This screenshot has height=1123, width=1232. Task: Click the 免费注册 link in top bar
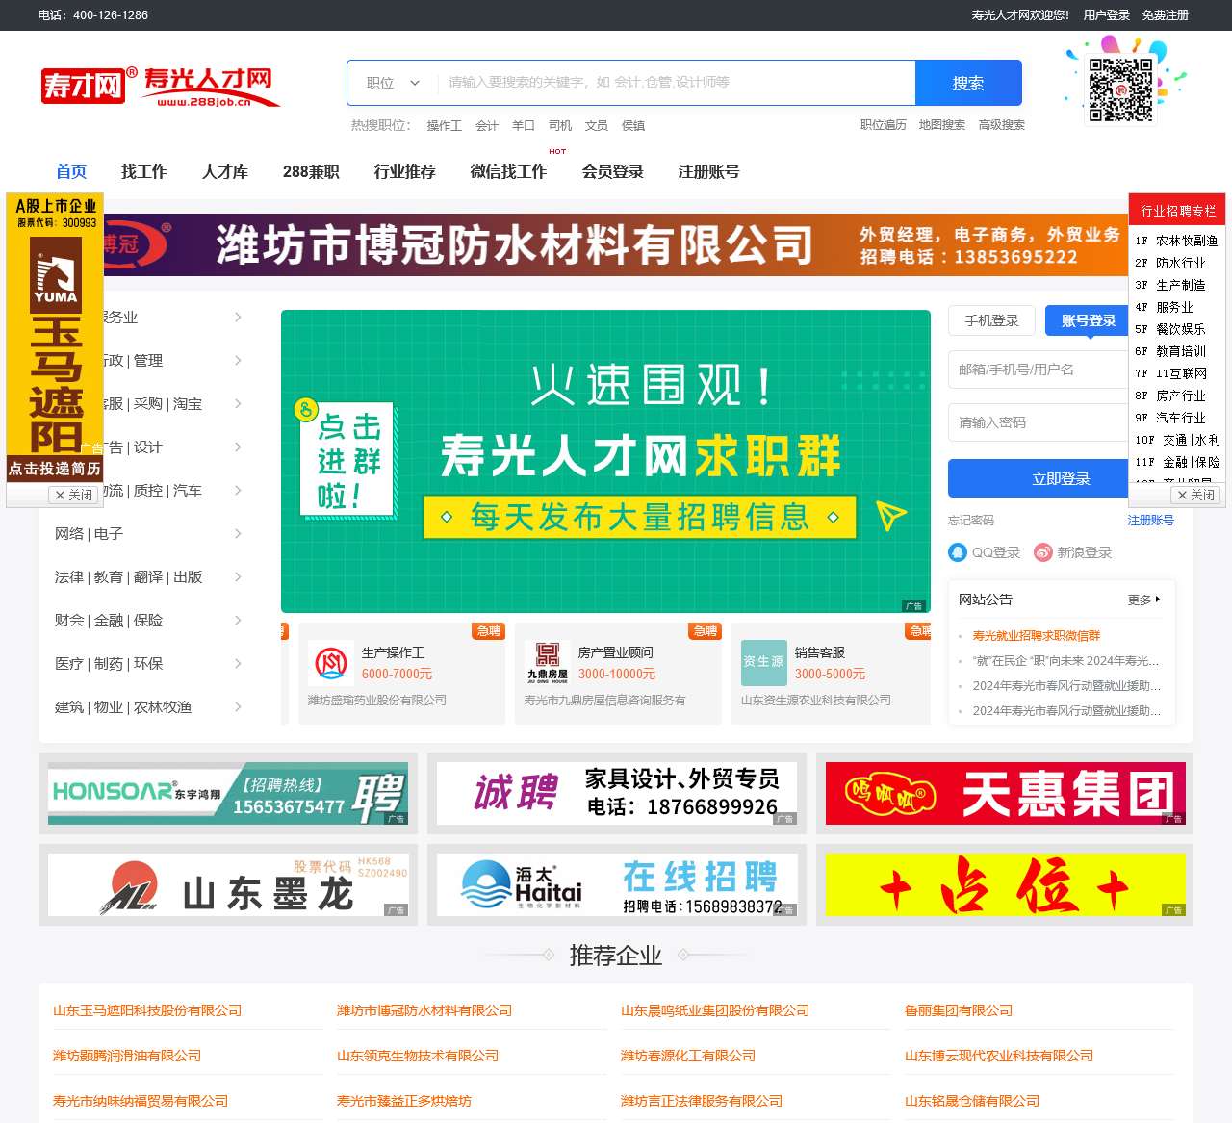pos(1166,15)
